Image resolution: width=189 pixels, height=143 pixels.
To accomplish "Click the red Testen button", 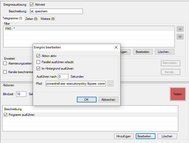I will pyautogui.click(x=177, y=94).
